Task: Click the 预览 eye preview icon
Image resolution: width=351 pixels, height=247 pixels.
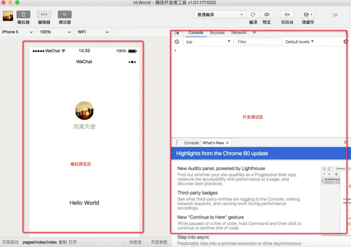Action: tap(266, 14)
